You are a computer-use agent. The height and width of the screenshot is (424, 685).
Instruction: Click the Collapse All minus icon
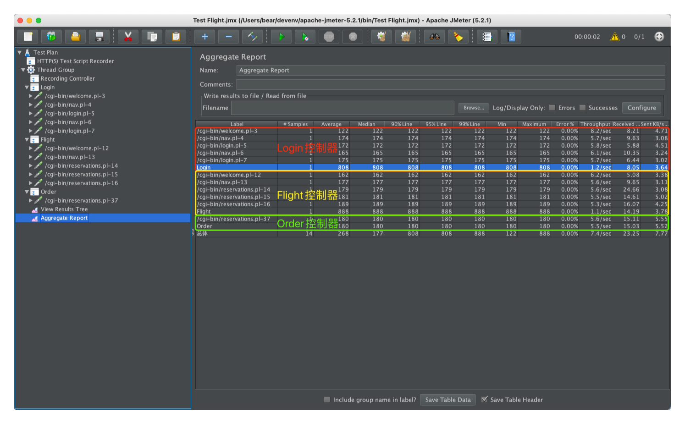[228, 37]
